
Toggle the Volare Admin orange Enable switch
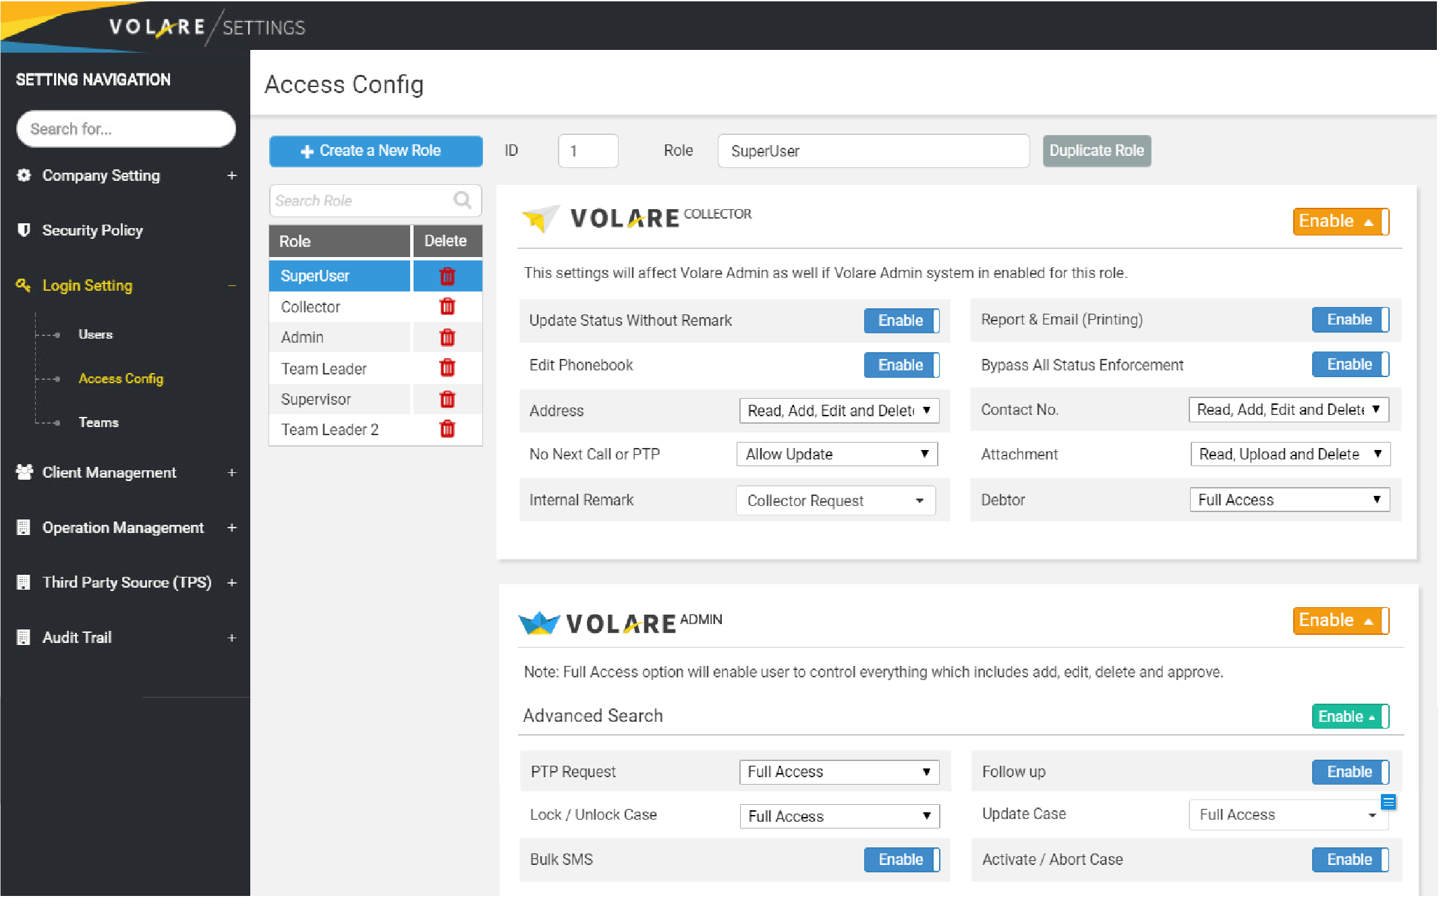(x=1342, y=621)
